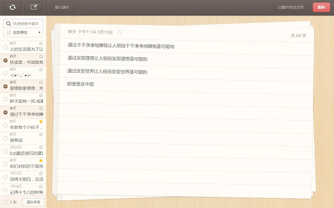Select checkbox for note 活得太明白，生活
Image resolution: width=334 pixels, height=208 pixels.
point(6,177)
